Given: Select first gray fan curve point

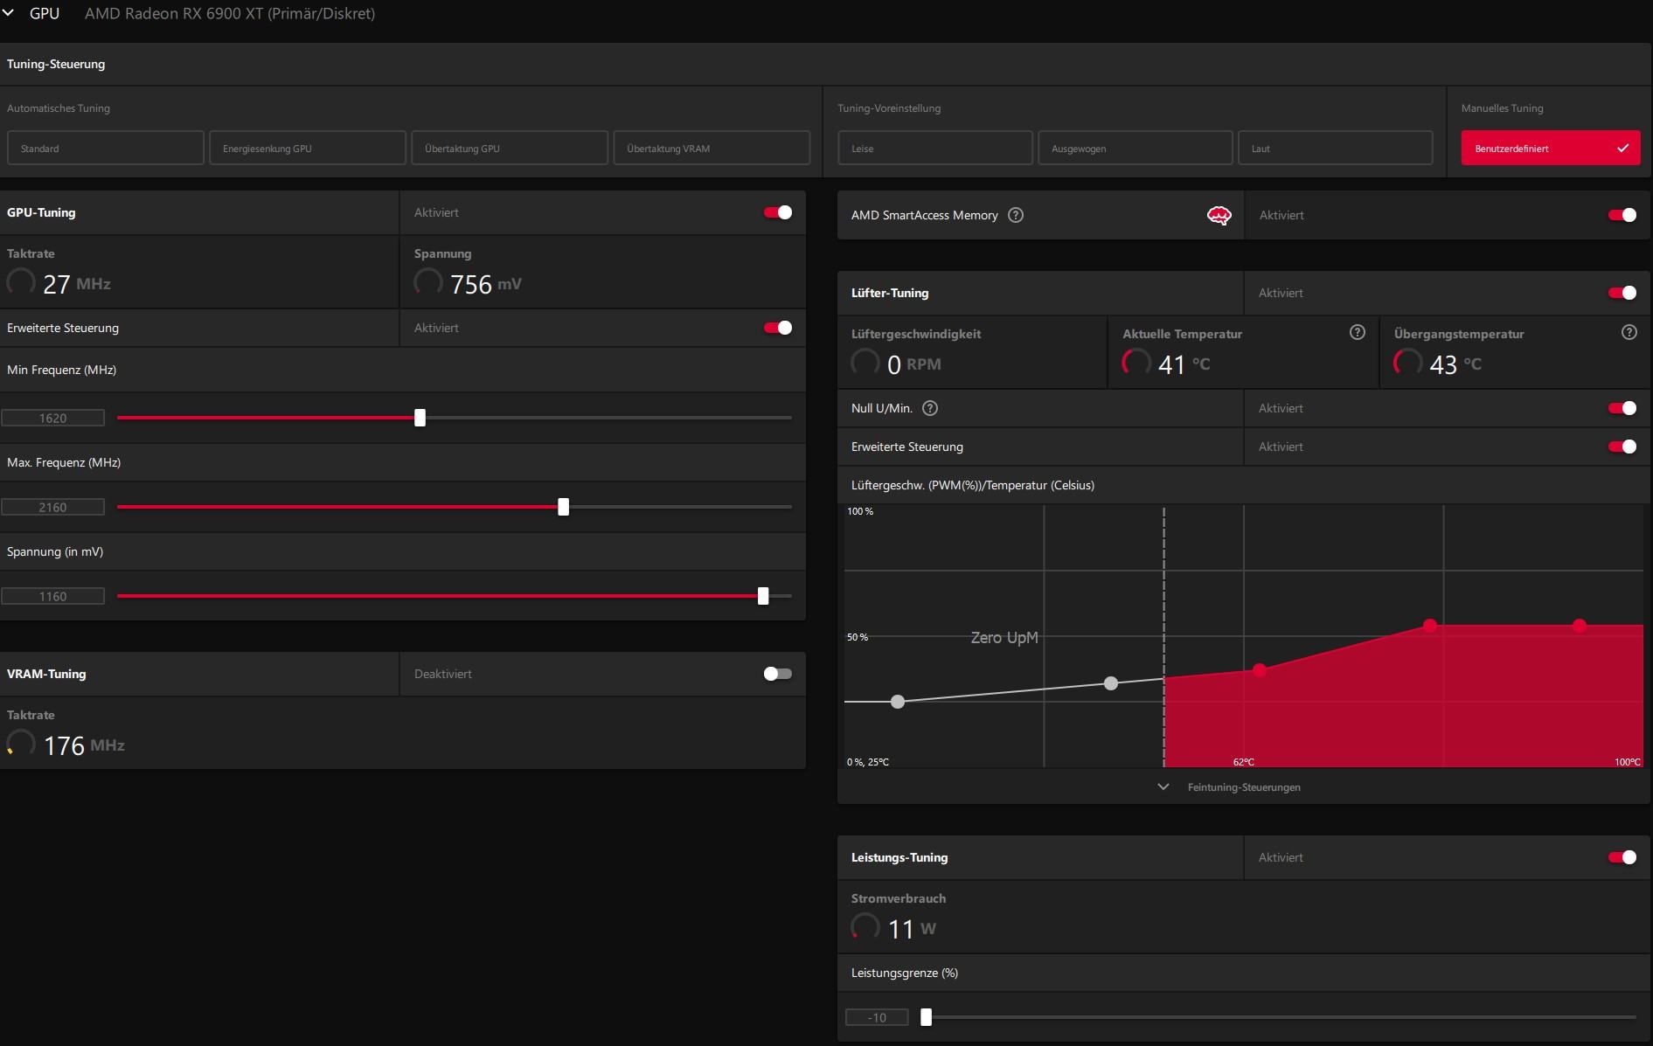Looking at the screenshot, I should click(898, 702).
